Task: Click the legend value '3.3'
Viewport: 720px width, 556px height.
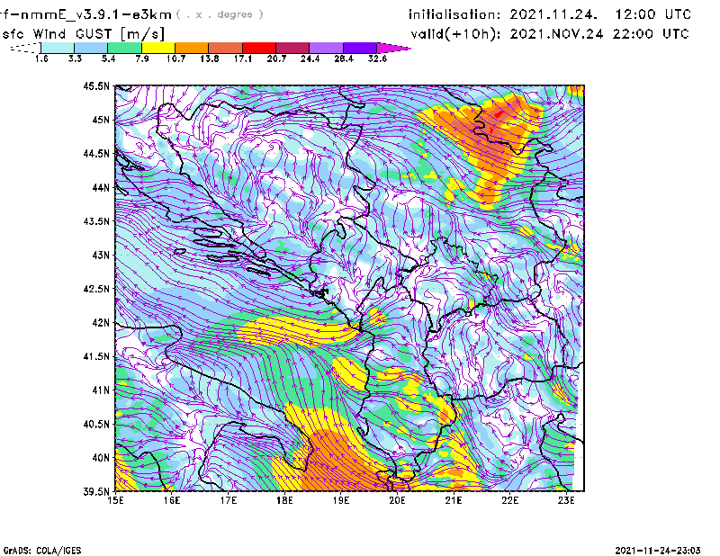Action: click(75, 58)
